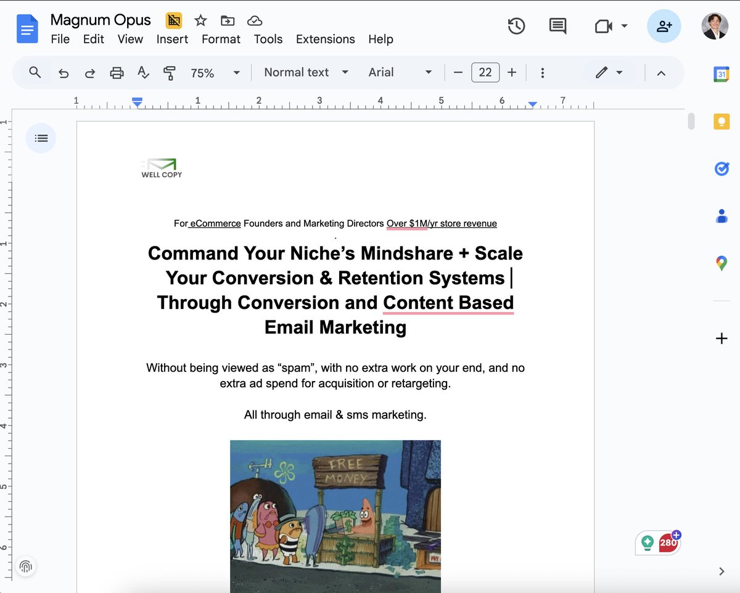
Task: Click the red 280 suggestions badge
Action: 668,542
